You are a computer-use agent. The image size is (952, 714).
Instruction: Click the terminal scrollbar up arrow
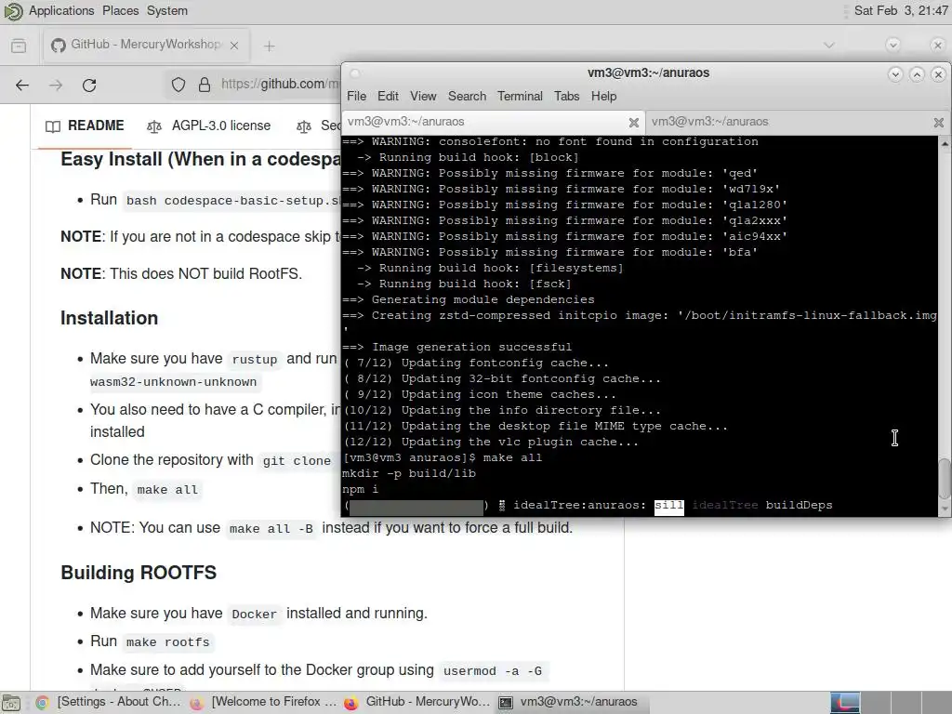click(x=945, y=144)
